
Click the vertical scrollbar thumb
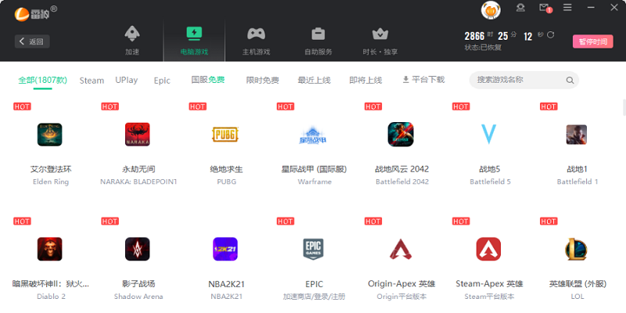point(624,107)
